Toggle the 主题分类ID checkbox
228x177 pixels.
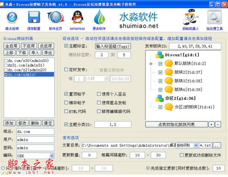pos(66,124)
